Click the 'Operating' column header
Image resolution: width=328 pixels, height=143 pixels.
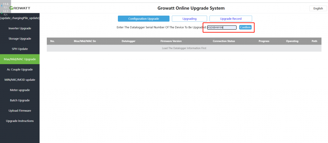pyautogui.click(x=292, y=41)
